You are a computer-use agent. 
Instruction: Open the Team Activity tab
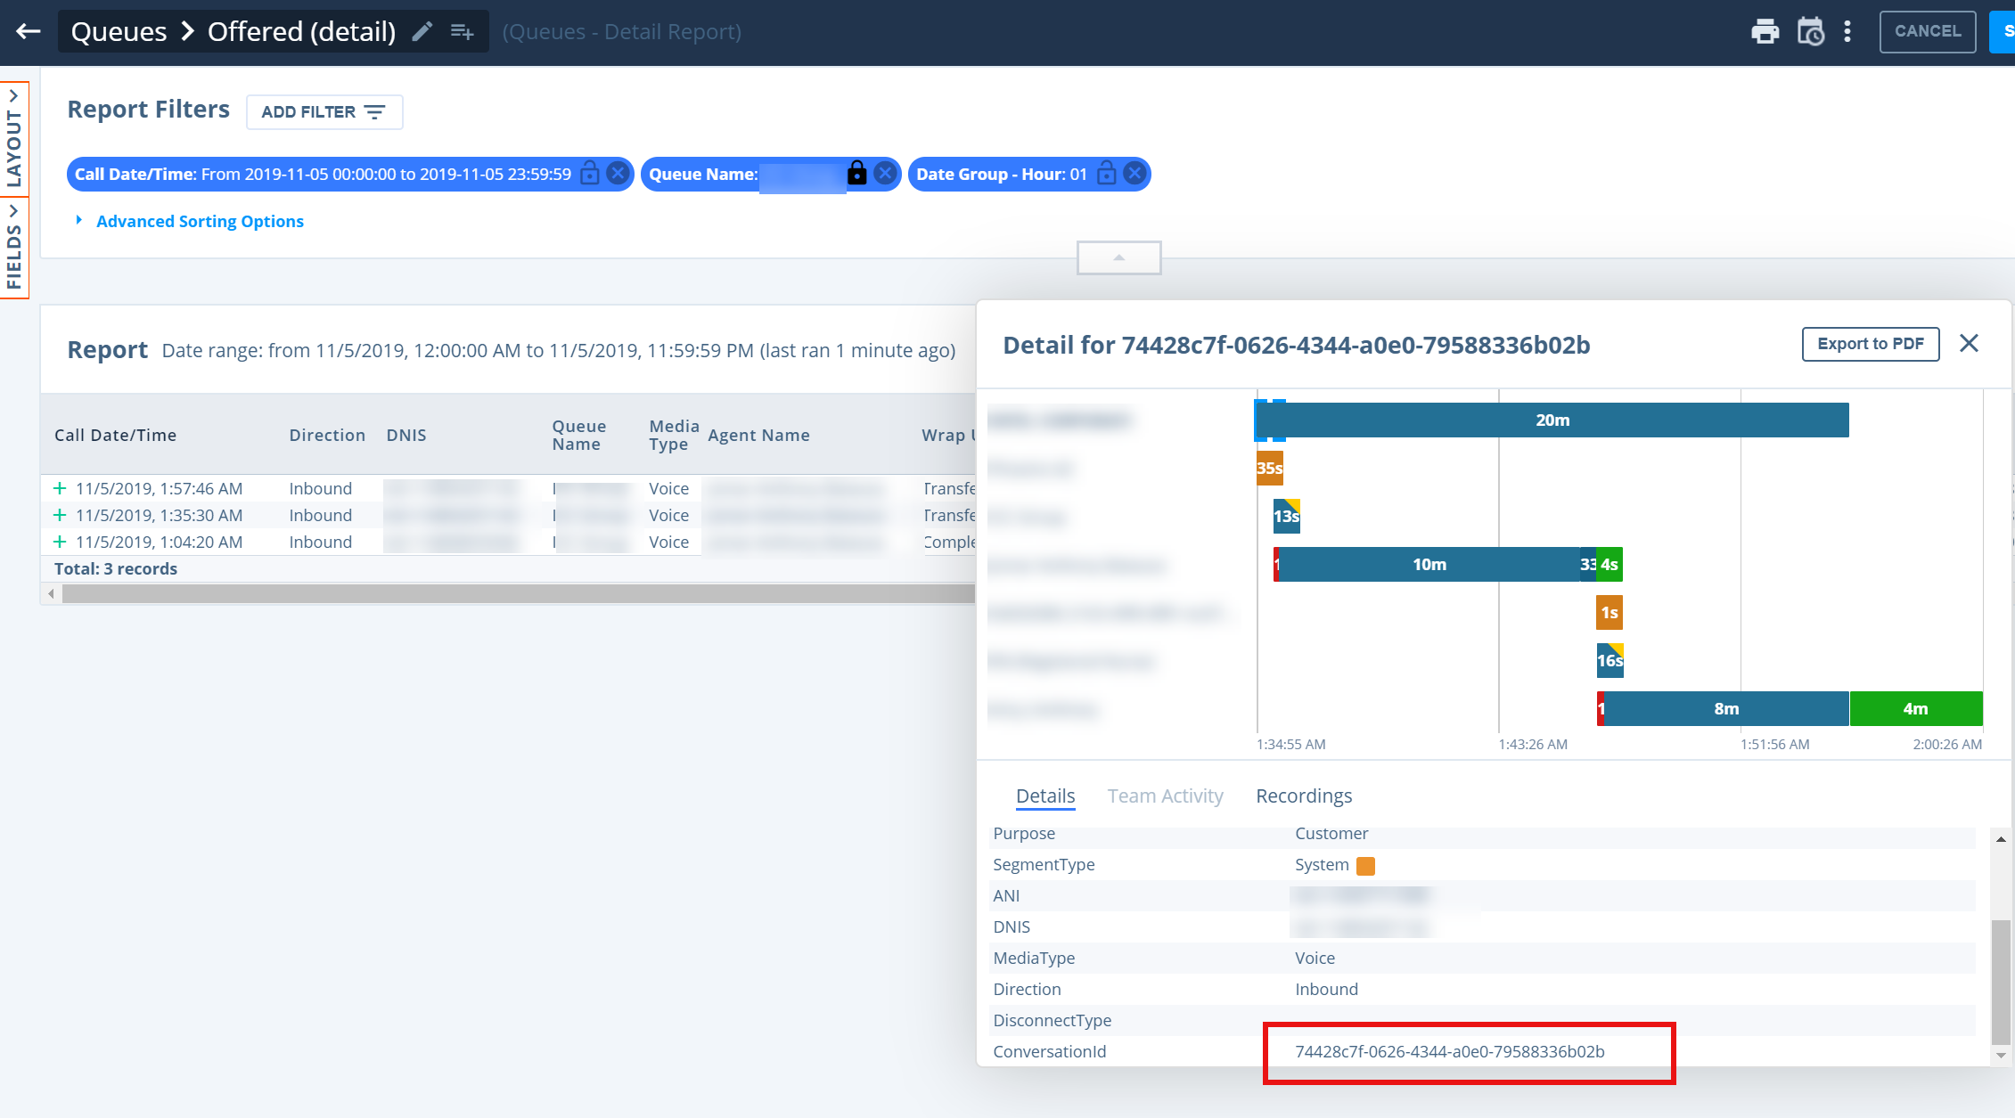click(1165, 796)
